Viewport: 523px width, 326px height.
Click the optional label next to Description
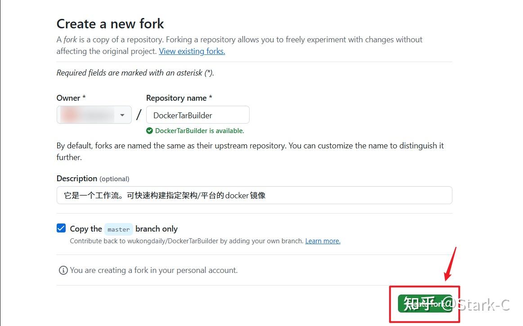pyautogui.click(x=114, y=179)
